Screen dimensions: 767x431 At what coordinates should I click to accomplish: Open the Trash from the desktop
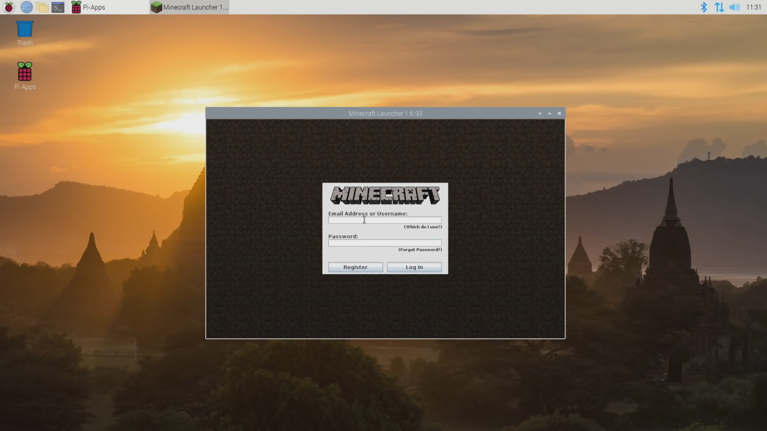click(24, 29)
